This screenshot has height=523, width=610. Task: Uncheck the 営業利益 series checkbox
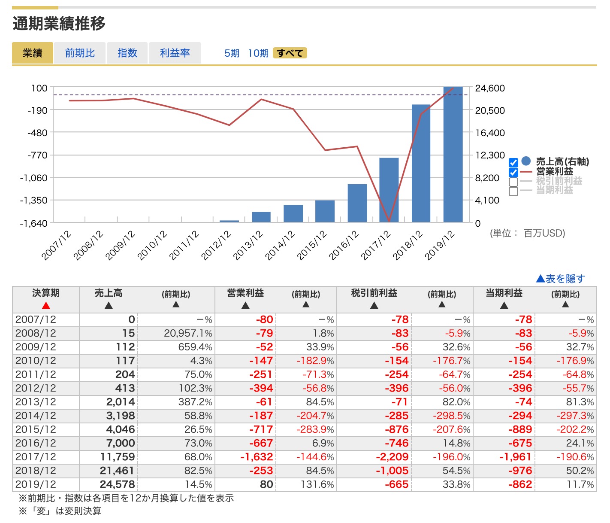coord(513,172)
